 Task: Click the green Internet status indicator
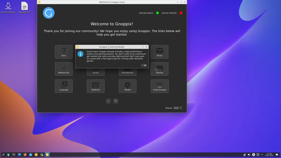[157, 13]
